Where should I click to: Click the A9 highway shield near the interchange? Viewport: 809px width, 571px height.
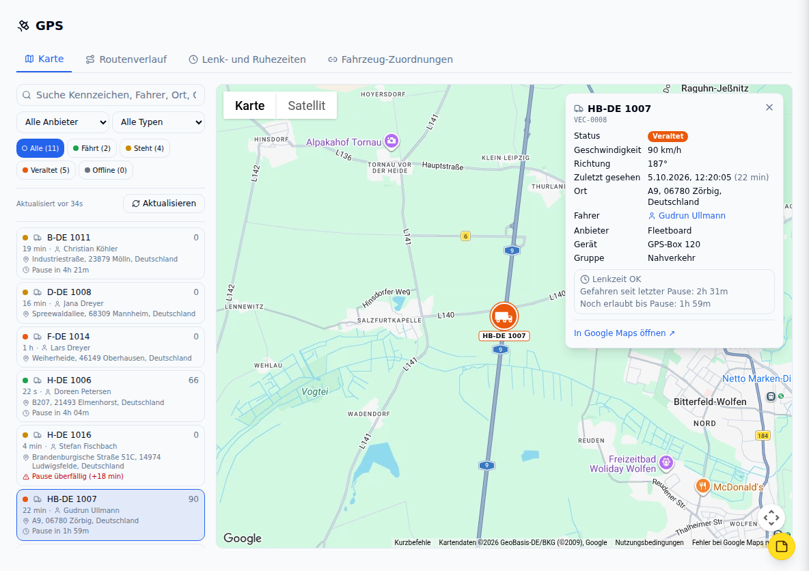tap(512, 251)
